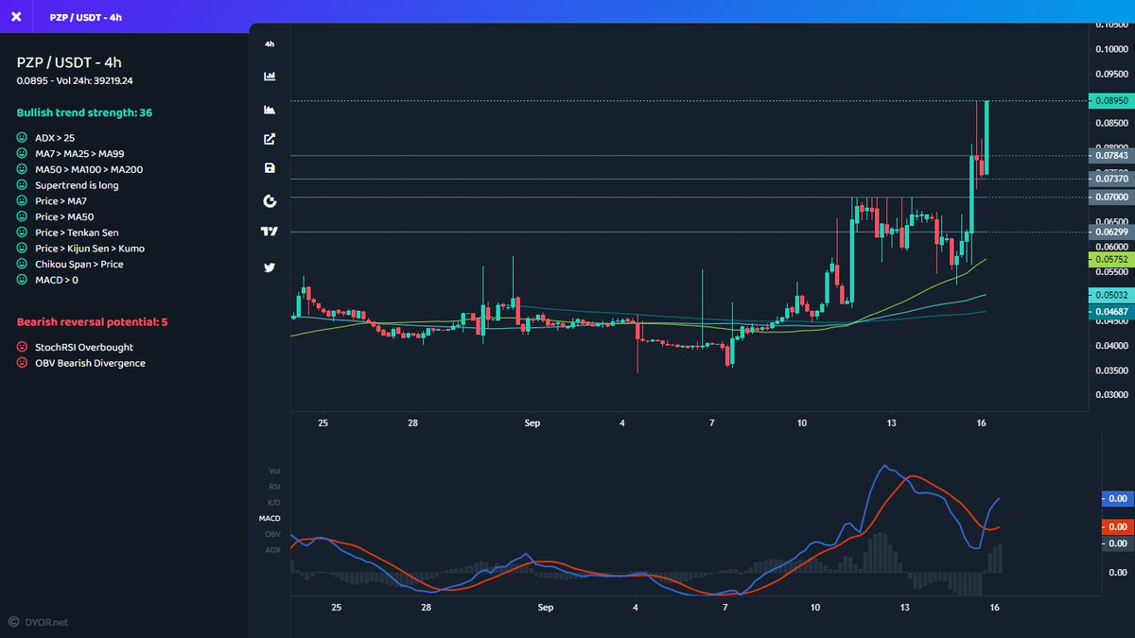The height and width of the screenshot is (638, 1135).
Task: Click the smiley icon beside 'MACD > 0'
Action: (22, 280)
